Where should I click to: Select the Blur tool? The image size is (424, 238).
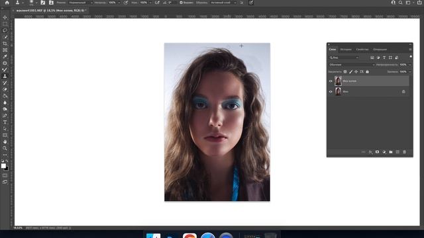[x=5, y=102]
